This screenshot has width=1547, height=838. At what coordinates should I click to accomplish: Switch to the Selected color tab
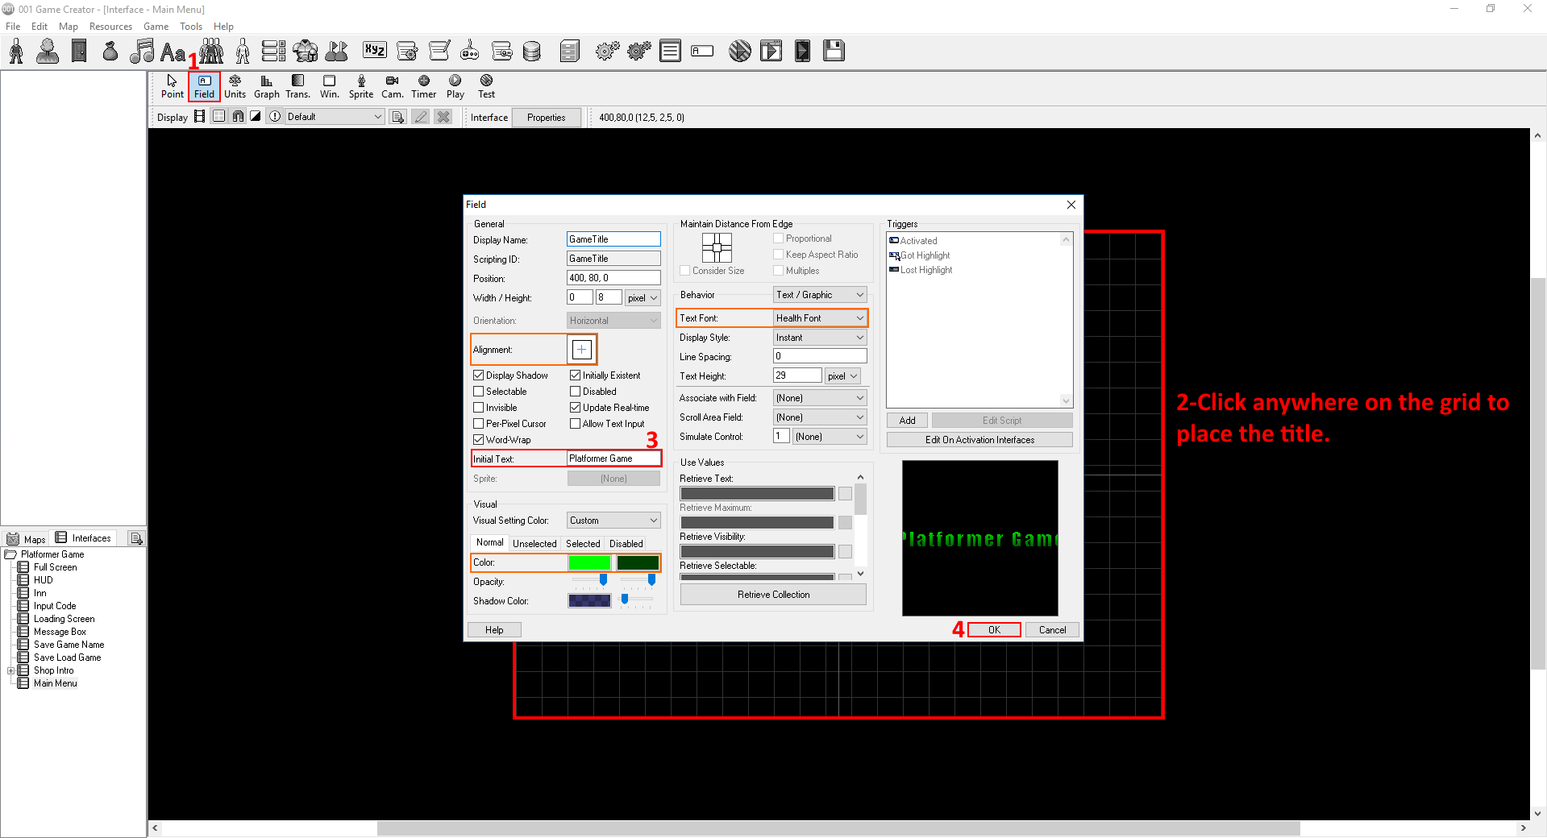[583, 544]
